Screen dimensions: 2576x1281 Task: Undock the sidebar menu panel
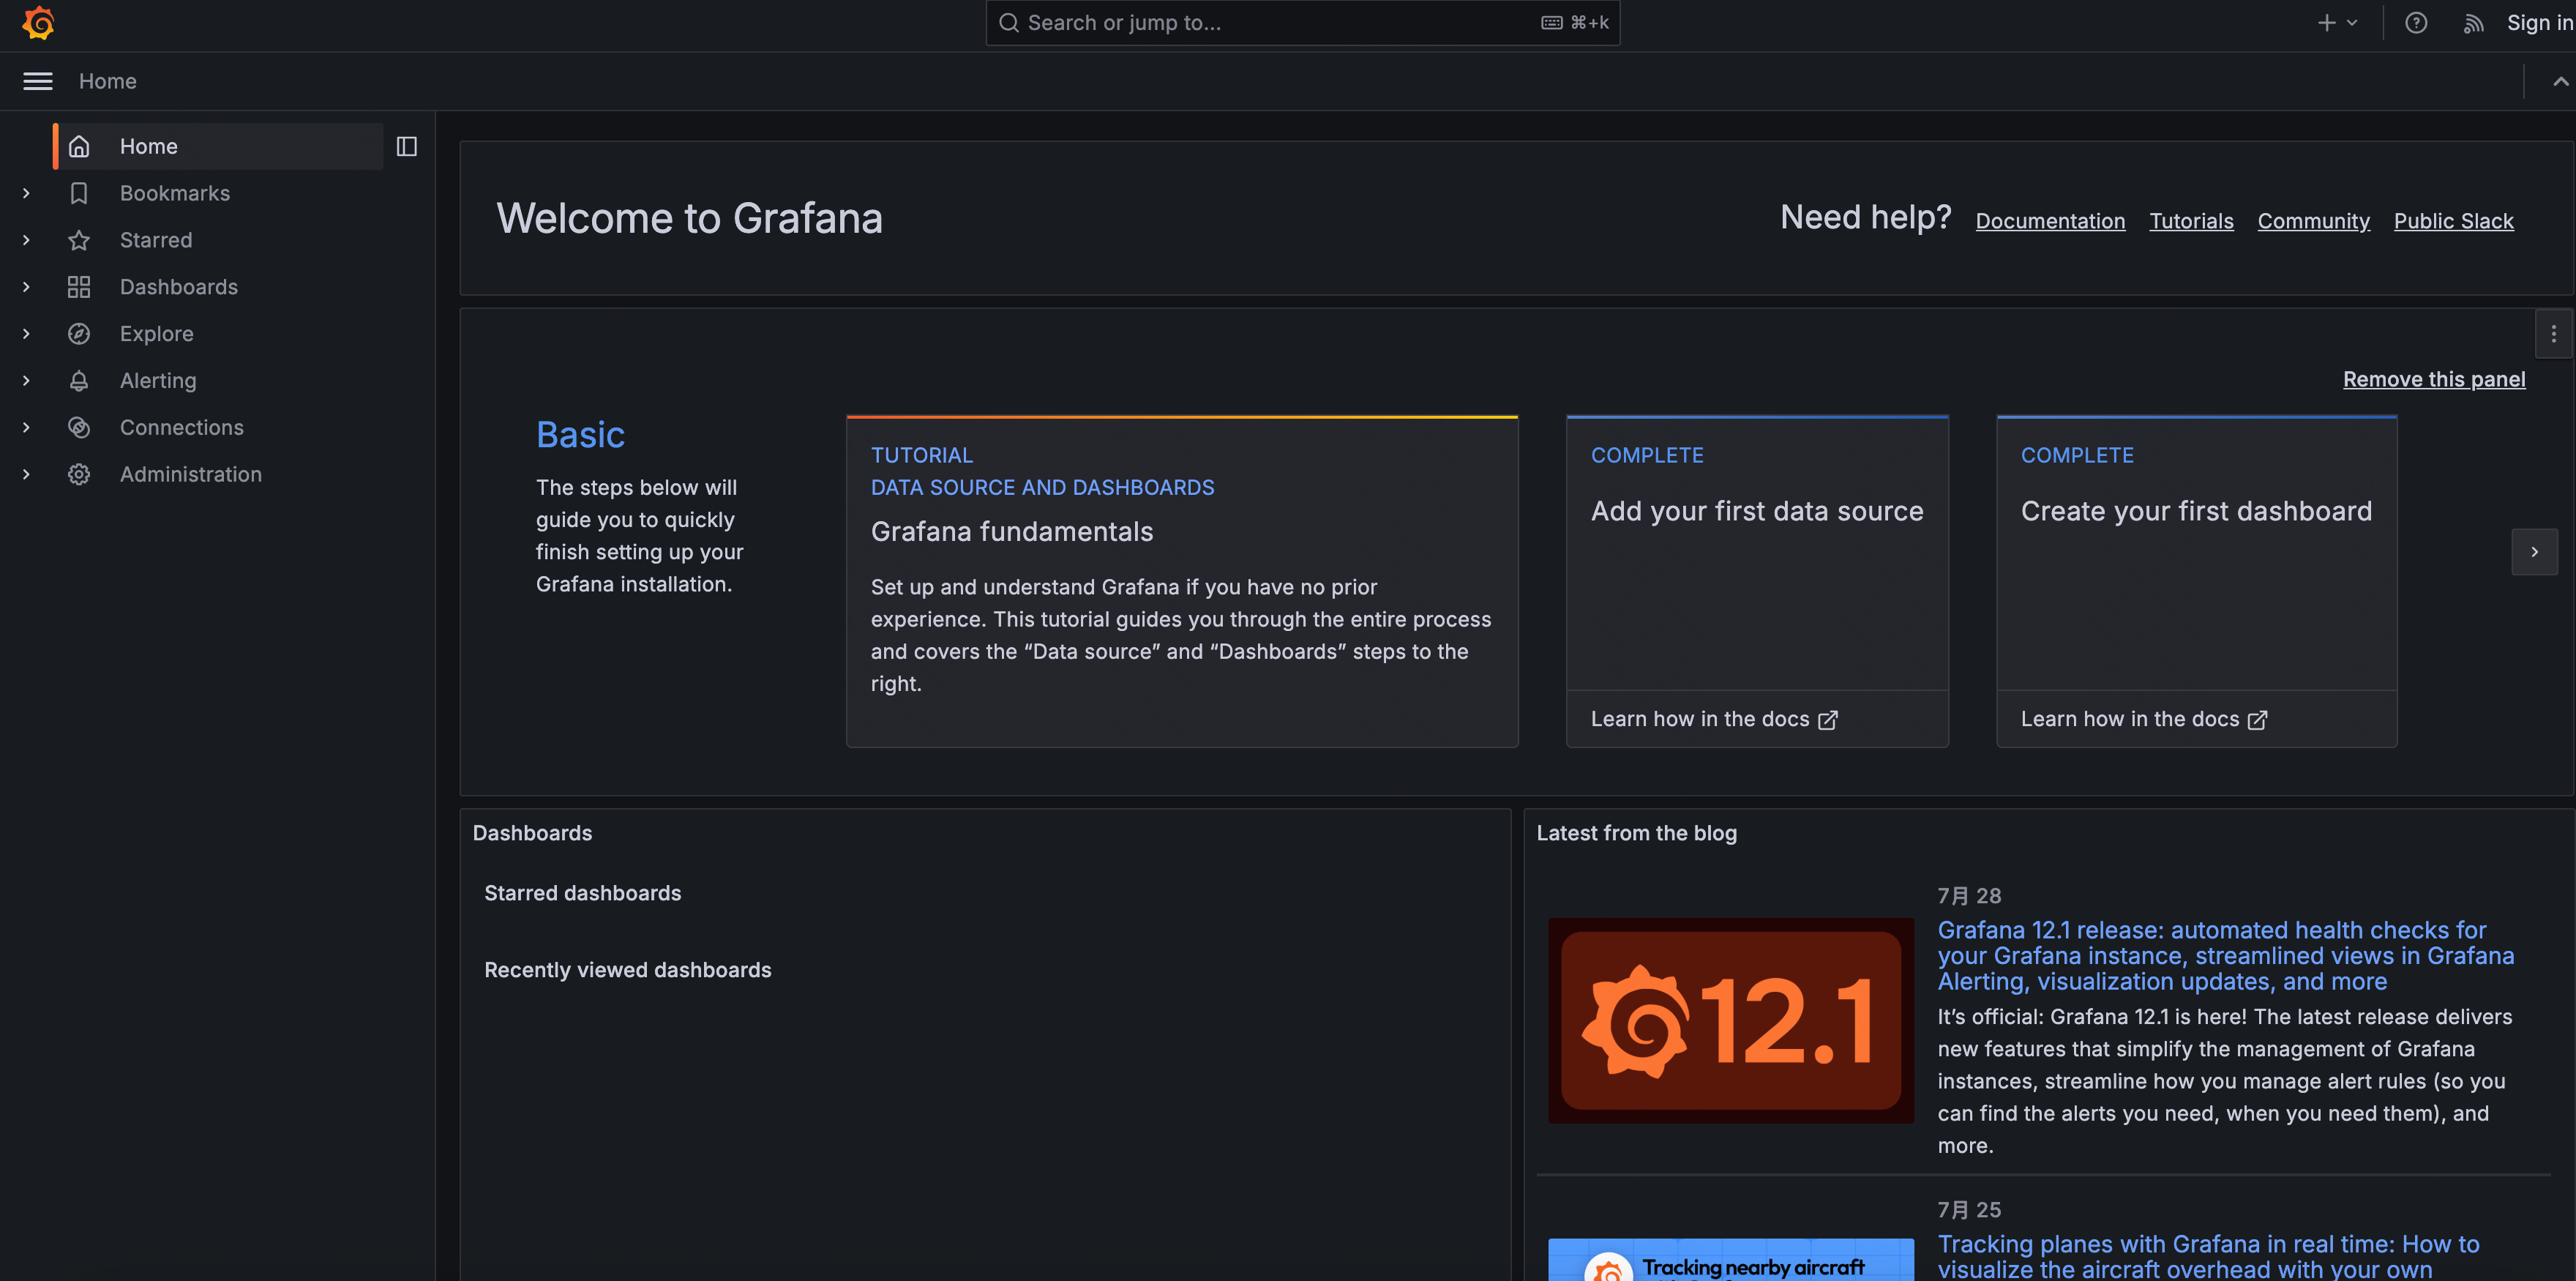(406, 146)
